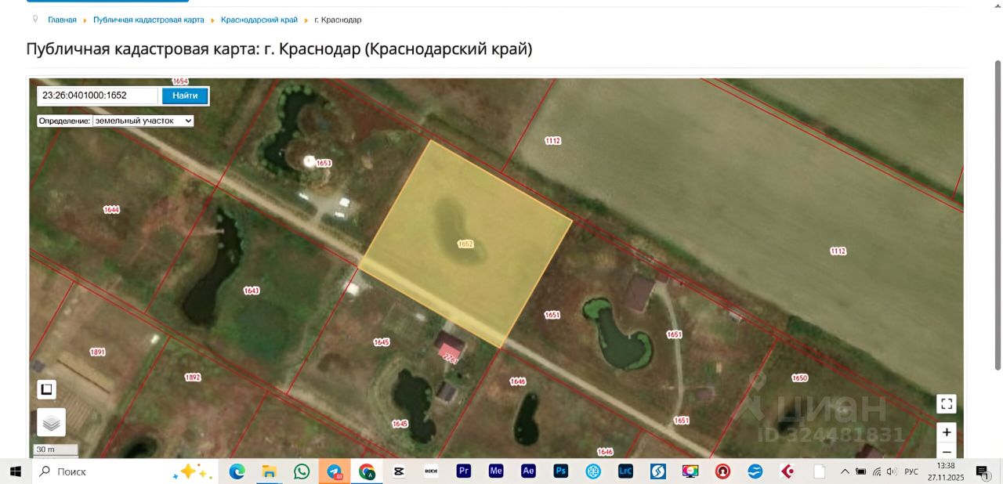Click parcel label 1643 on map
1003x484 pixels.
[252, 291]
